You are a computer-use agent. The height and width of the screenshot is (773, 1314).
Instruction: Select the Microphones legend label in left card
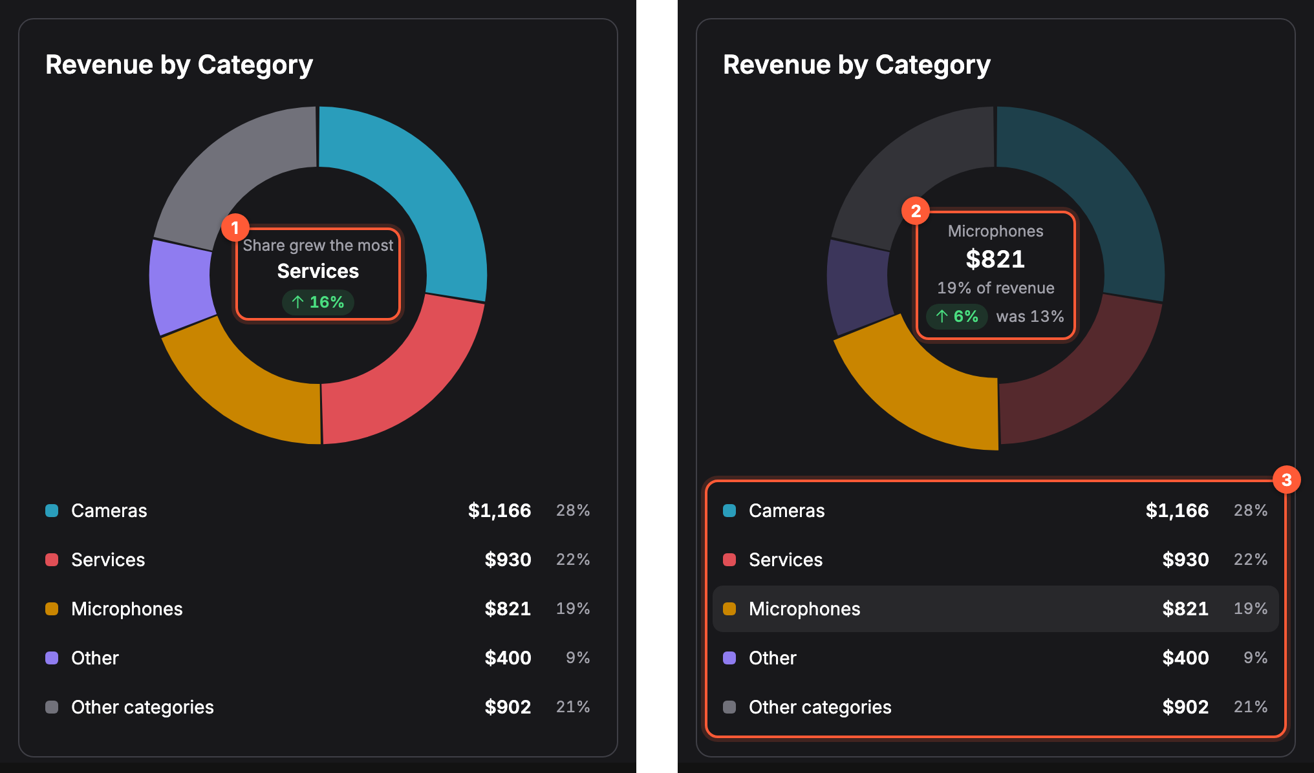127,609
